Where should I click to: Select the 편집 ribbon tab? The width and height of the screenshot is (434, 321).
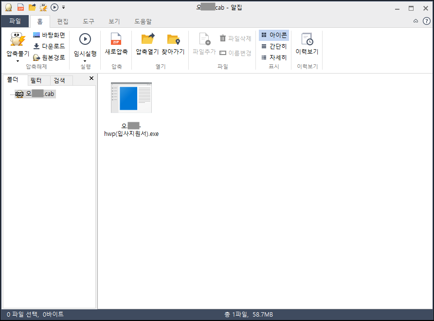point(63,21)
